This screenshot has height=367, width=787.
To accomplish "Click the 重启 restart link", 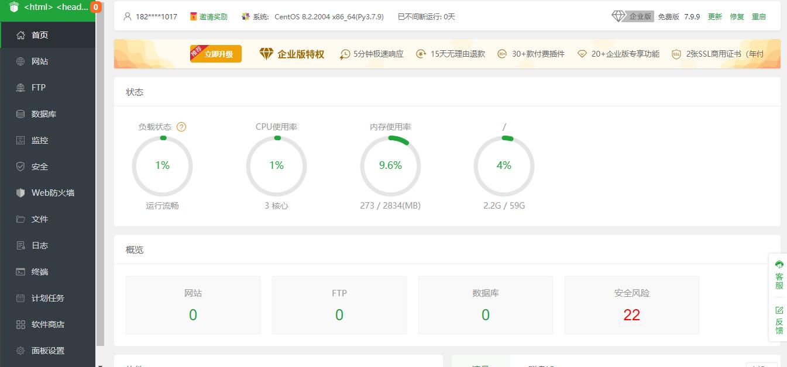I will click(x=759, y=16).
